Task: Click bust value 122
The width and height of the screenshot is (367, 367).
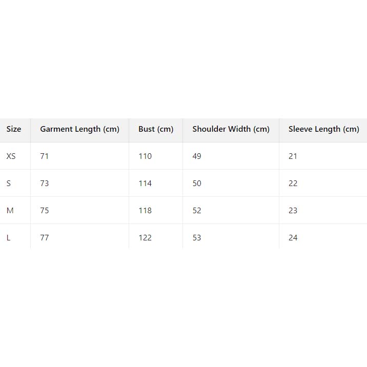Action: click(145, 238)
